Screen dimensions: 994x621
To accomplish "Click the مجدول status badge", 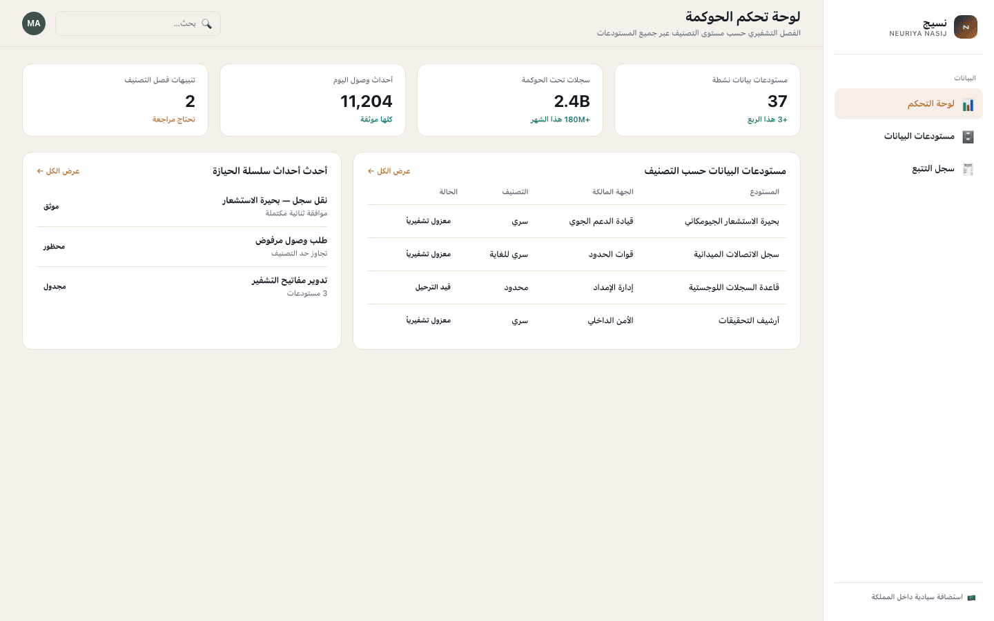I will 55,286.
